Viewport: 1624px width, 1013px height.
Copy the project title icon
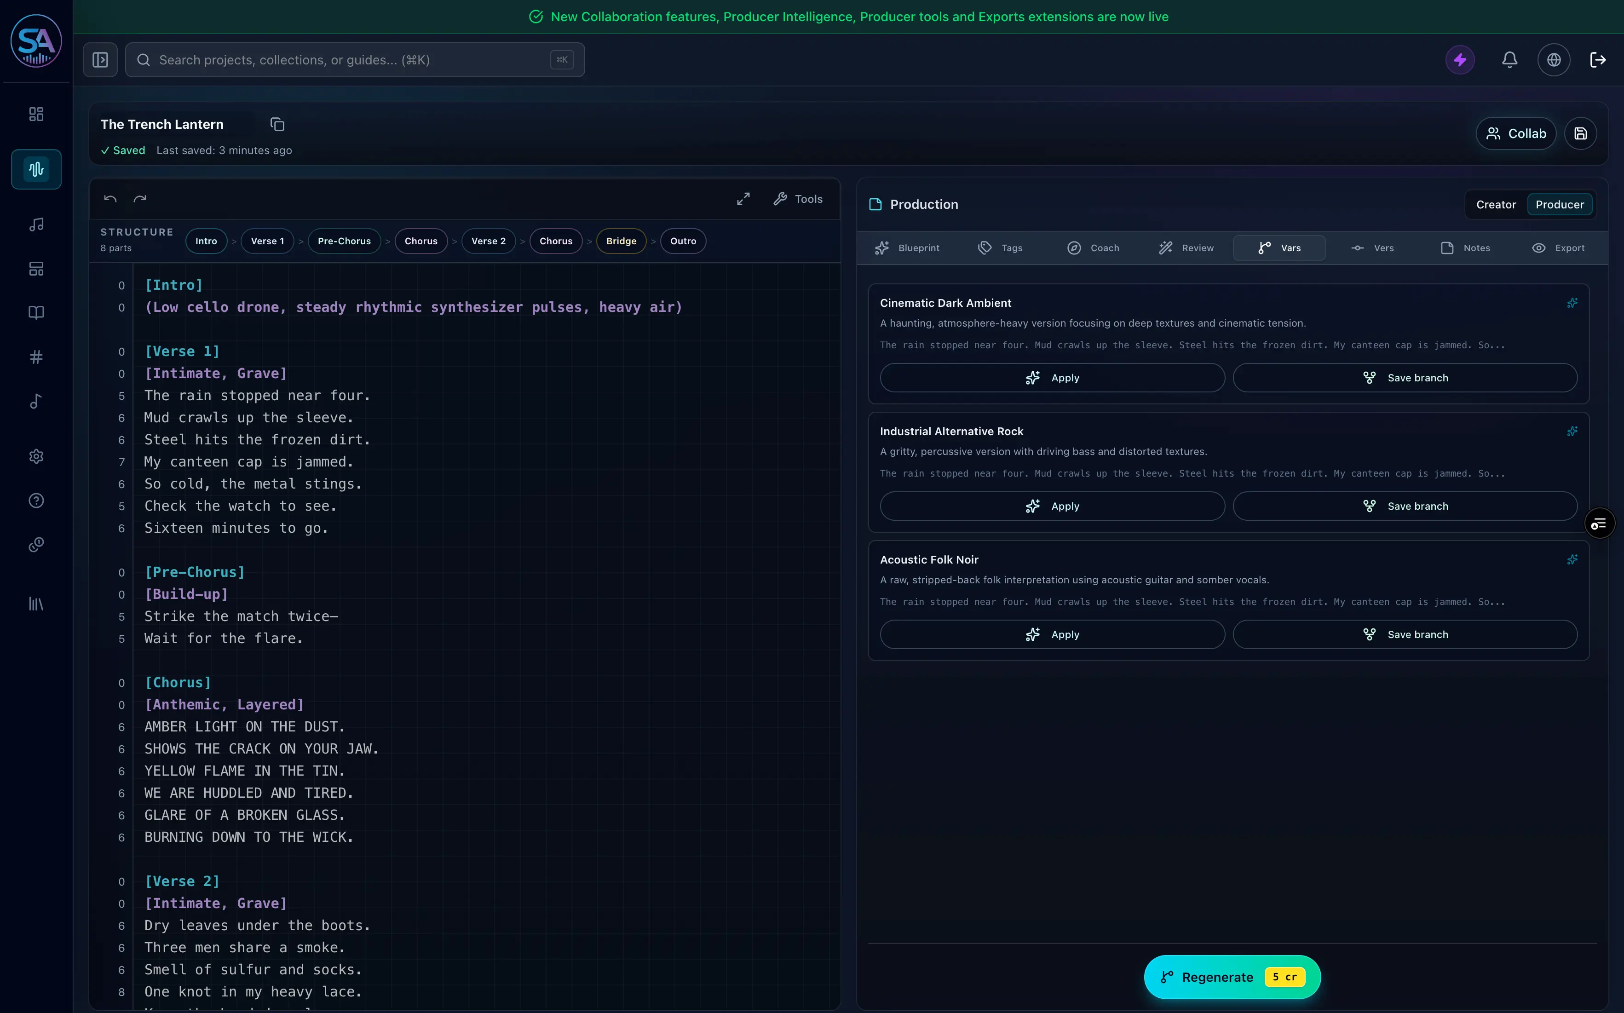(277, 125)
